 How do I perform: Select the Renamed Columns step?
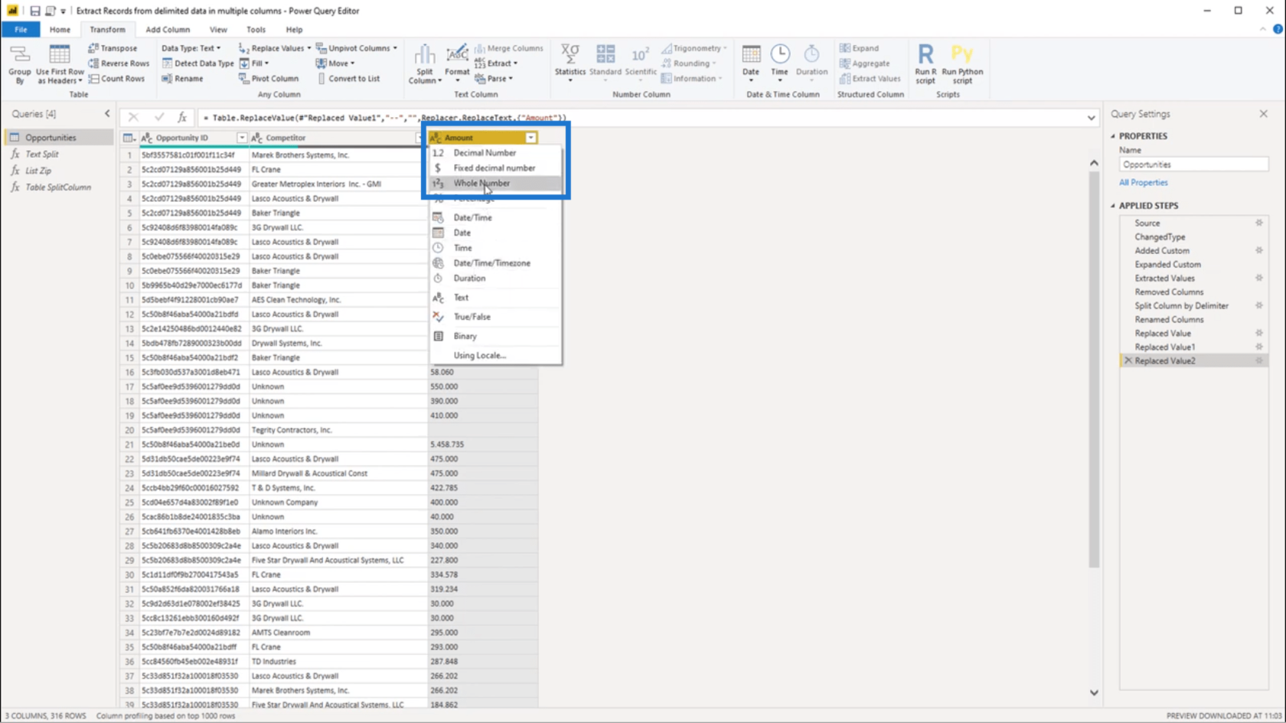click(x=1169, y=319)
